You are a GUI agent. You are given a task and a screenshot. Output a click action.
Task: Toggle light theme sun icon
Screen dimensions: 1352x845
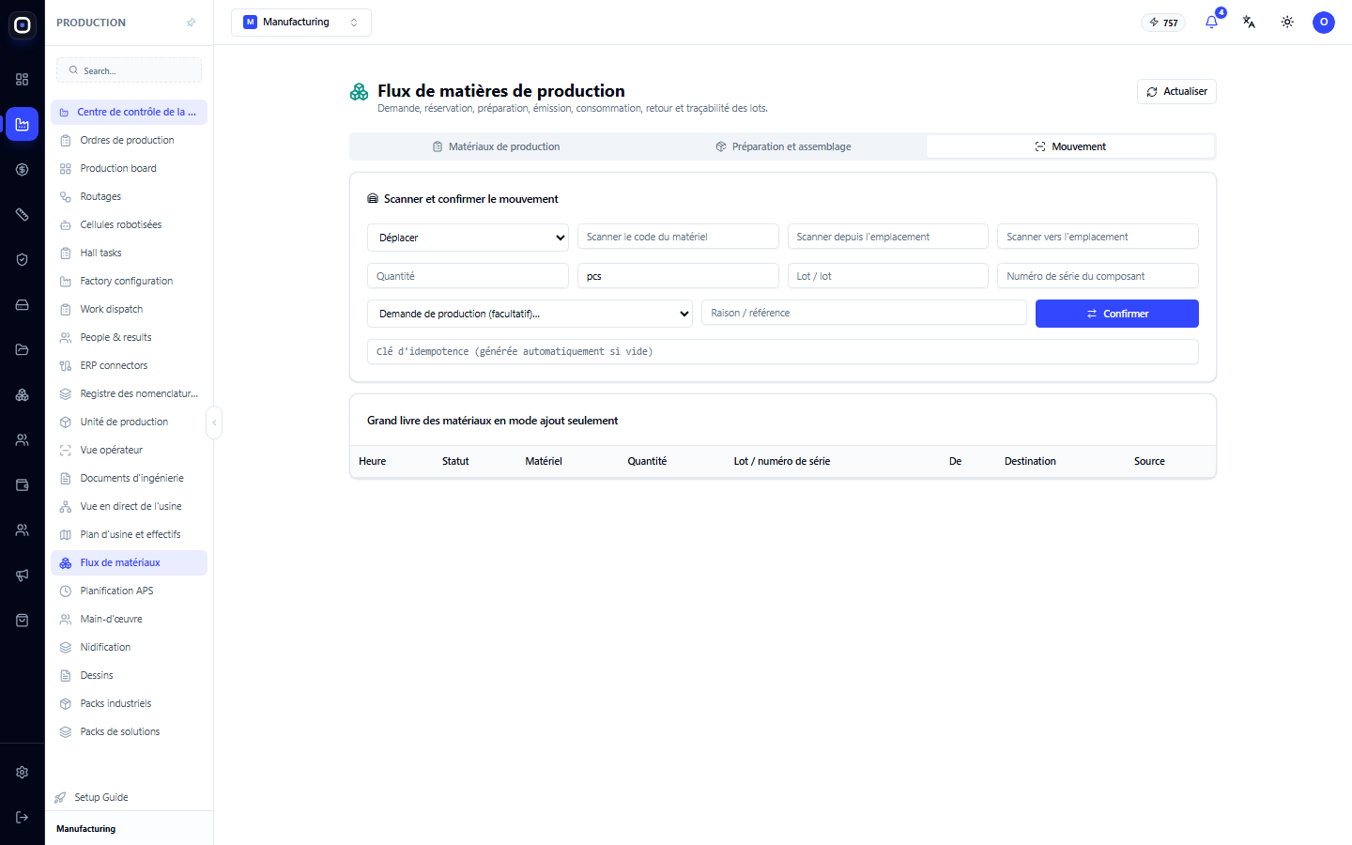point(1287,23)
